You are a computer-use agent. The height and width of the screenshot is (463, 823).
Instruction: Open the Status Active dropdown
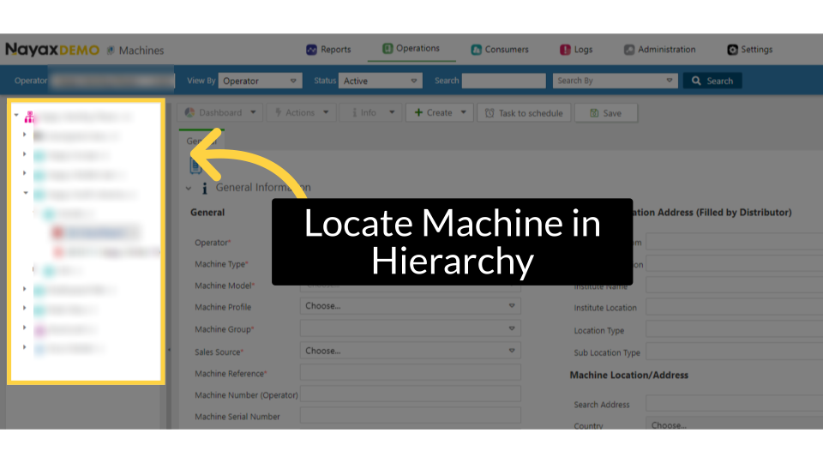(380, 81)
